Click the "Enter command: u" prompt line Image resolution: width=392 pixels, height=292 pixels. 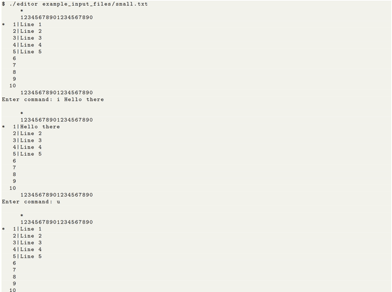click(31, 202)
